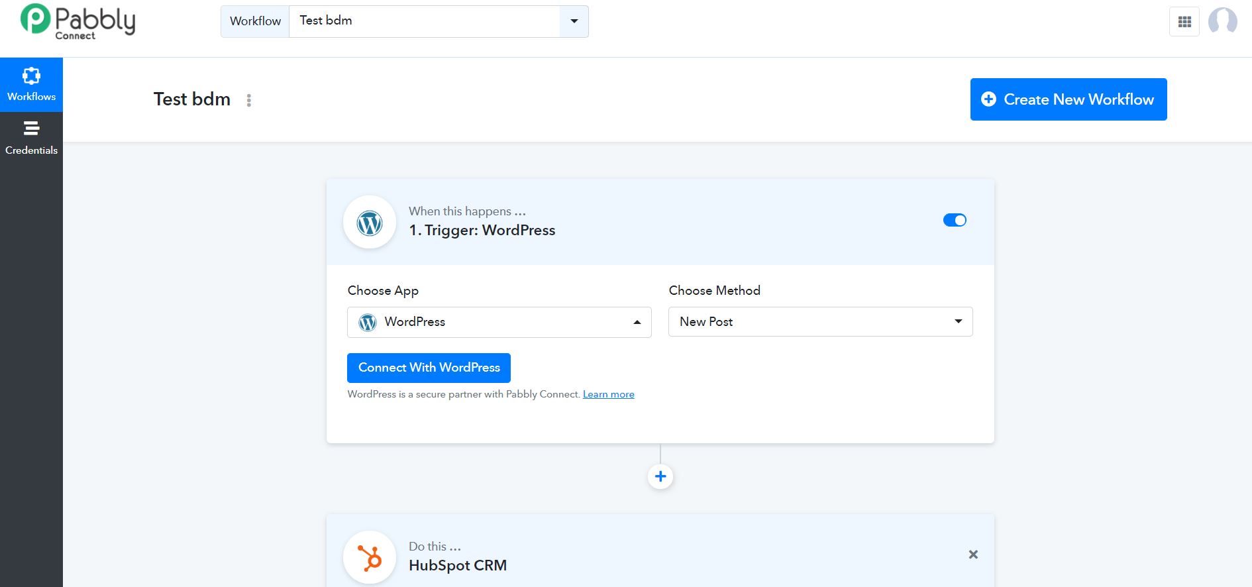Click the Test bdm workflow name field
The width and height of the screenshot is (1252, 587).
tap(424, 21)
